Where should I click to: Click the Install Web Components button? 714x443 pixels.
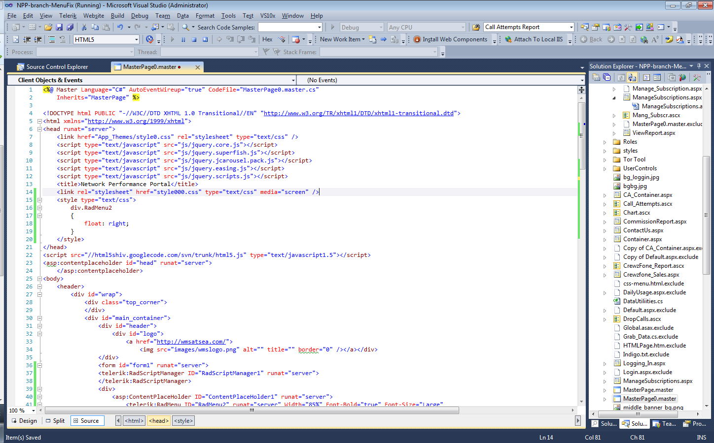450,39
